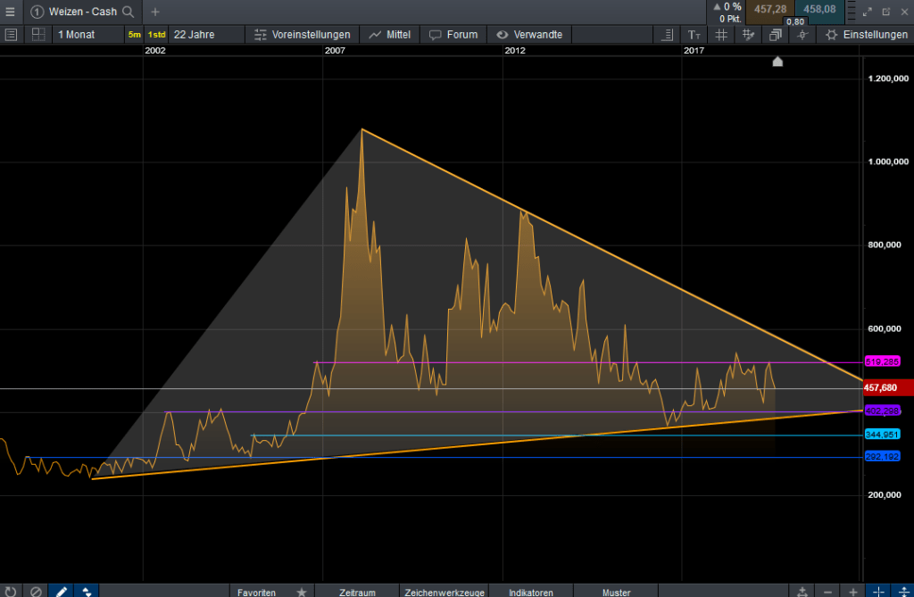Viewport: 914px width, 597px height.
Task: Click the text size (Tt) icon
Action: 694,35
